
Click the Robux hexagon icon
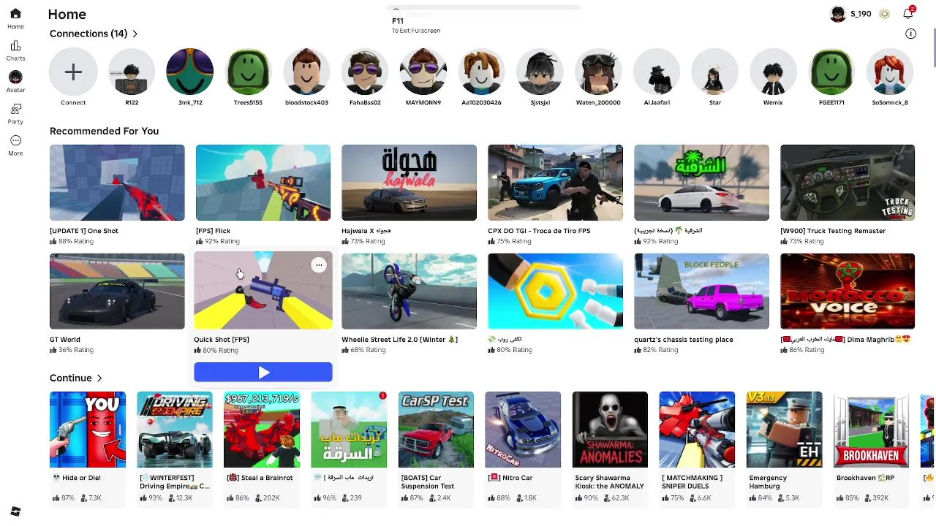click(884, 14)
